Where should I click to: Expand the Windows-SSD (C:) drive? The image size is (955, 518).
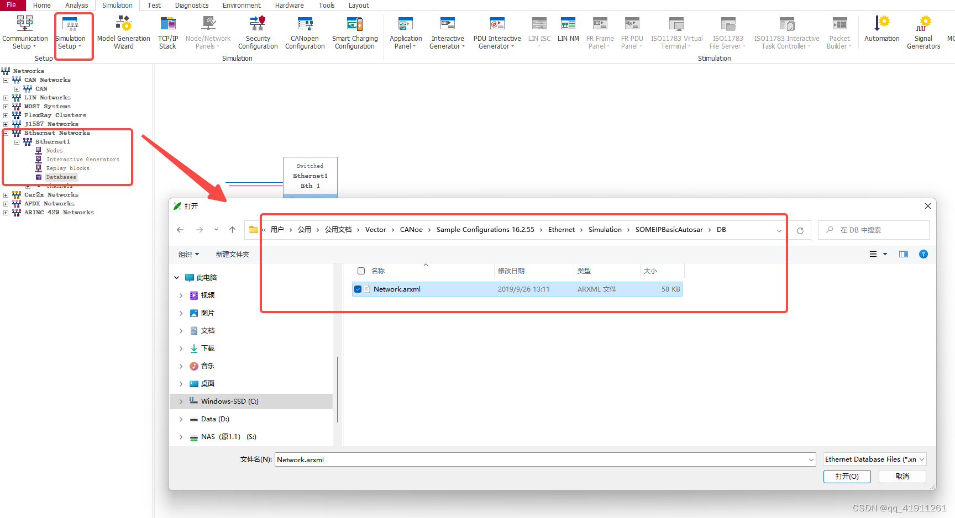[181, 401]
